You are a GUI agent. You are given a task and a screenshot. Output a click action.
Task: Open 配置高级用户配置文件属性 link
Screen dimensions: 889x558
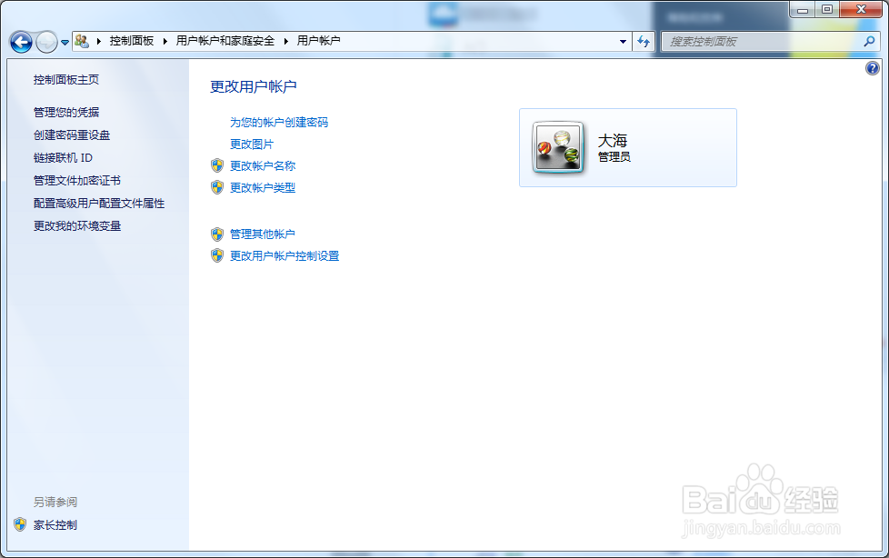point(99,203)
